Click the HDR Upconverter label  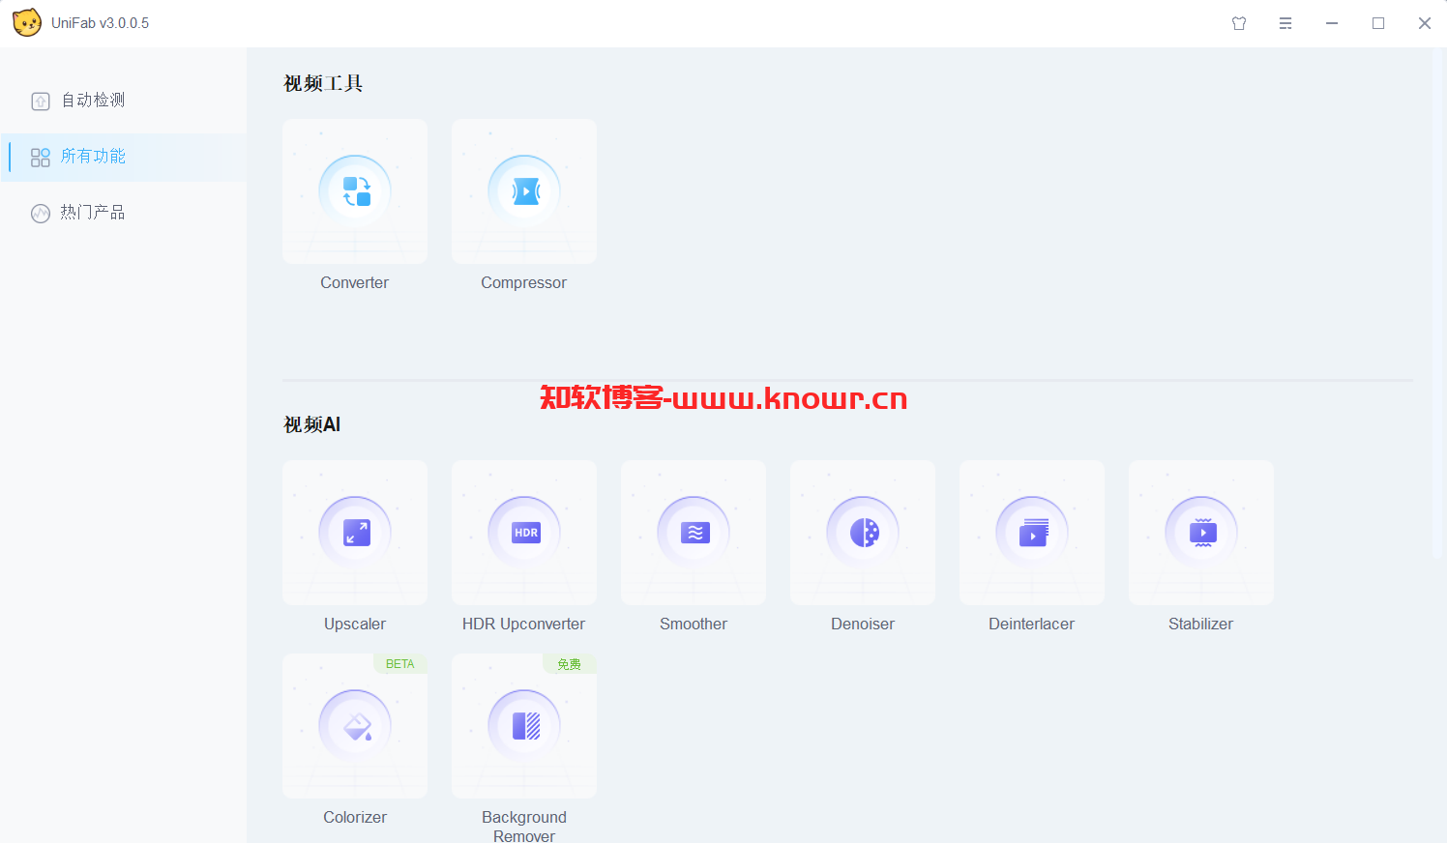coord(524,624)
